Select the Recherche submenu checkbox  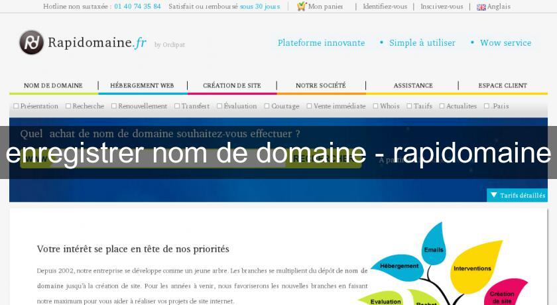[68, 106]
